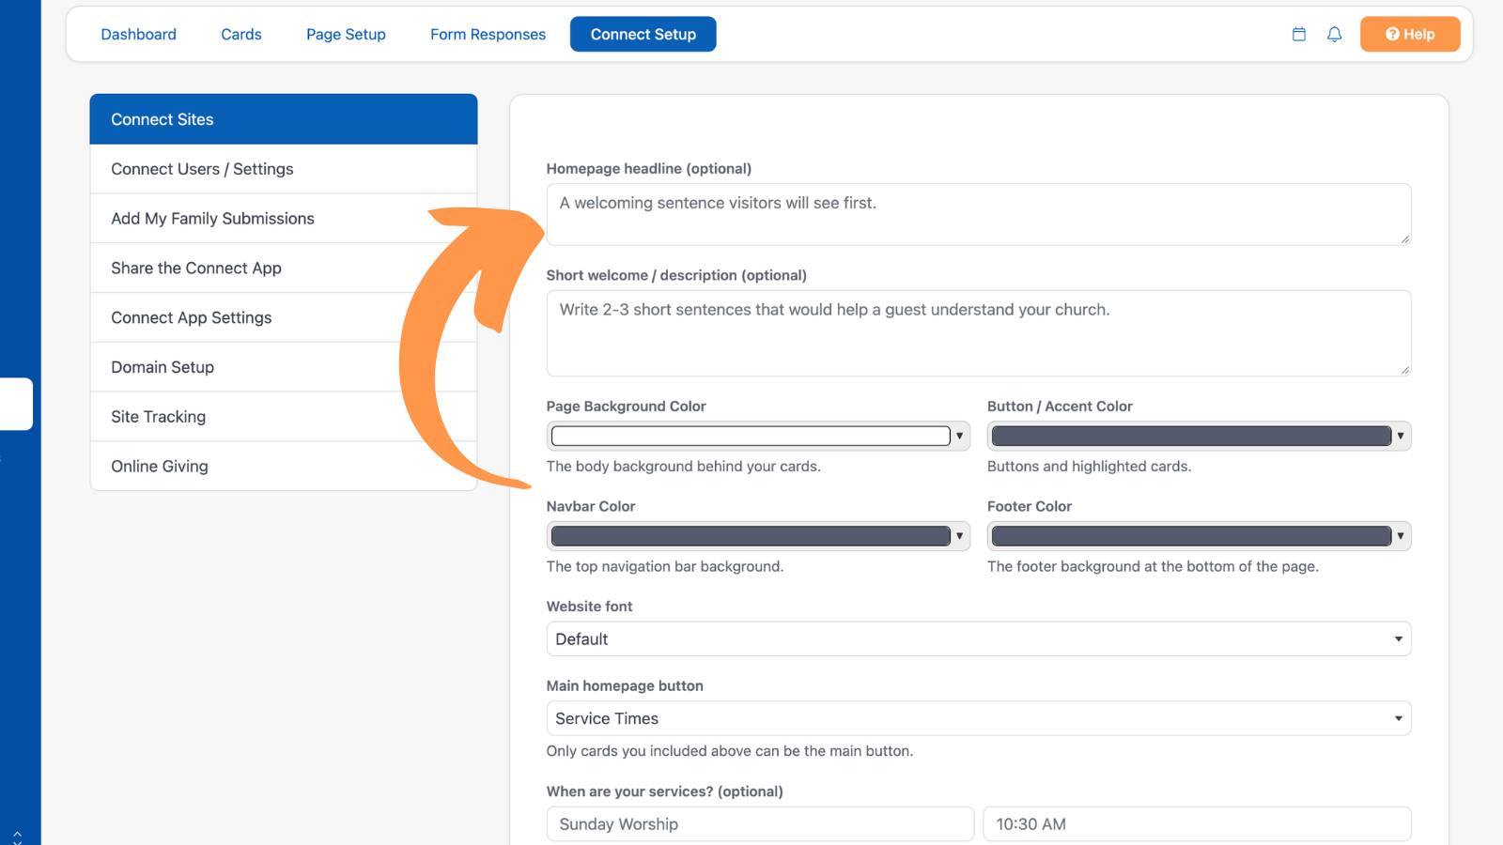1503x845 pixels.
Task: Select Connect Users / Settings in sidebar
Action: click(x=284, y=169)
